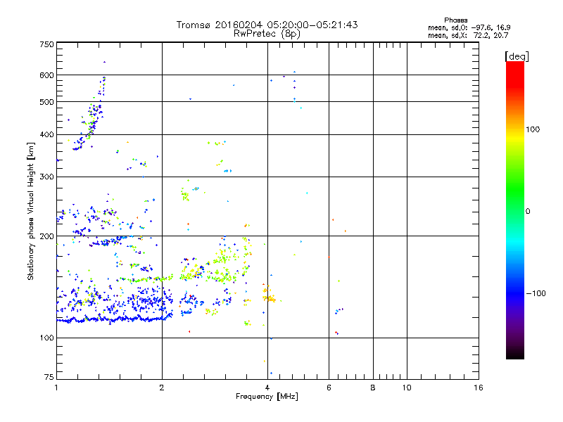Click the y-axis label 'Stationary phase Virtual Height [km]'
The image size is (563, 422).
[31, 211]
